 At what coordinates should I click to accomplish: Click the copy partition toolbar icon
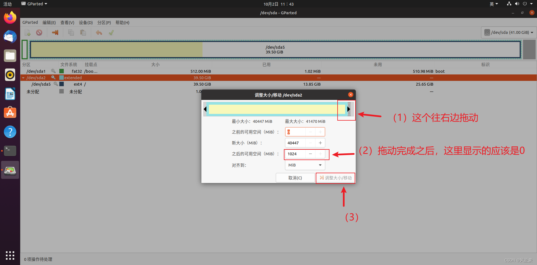click(71, 33)
